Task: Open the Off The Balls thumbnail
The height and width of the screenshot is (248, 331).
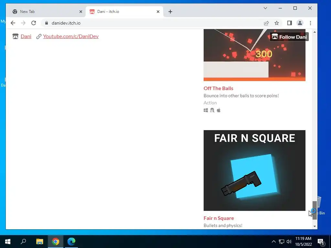Action: tap(254, 55)
